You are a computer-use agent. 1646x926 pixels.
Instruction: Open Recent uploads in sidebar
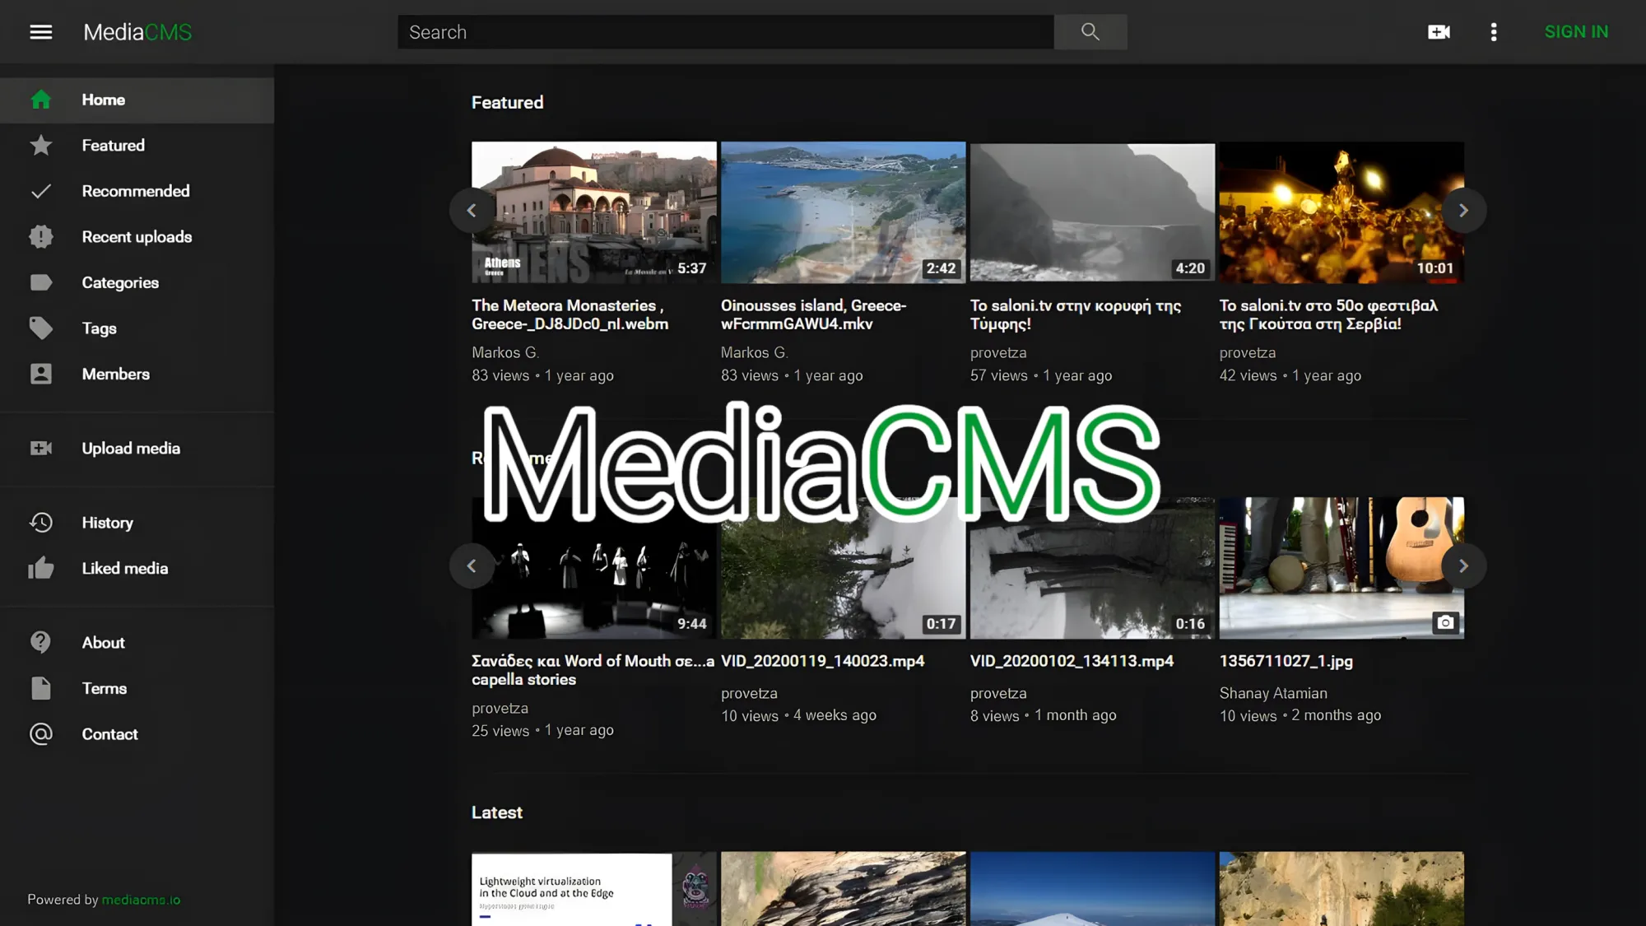[x=137, y=237]
